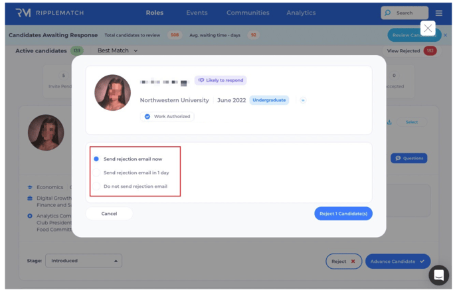Open the Analytics tab
This screenshot has height=290, width=457.
[301, 13]
